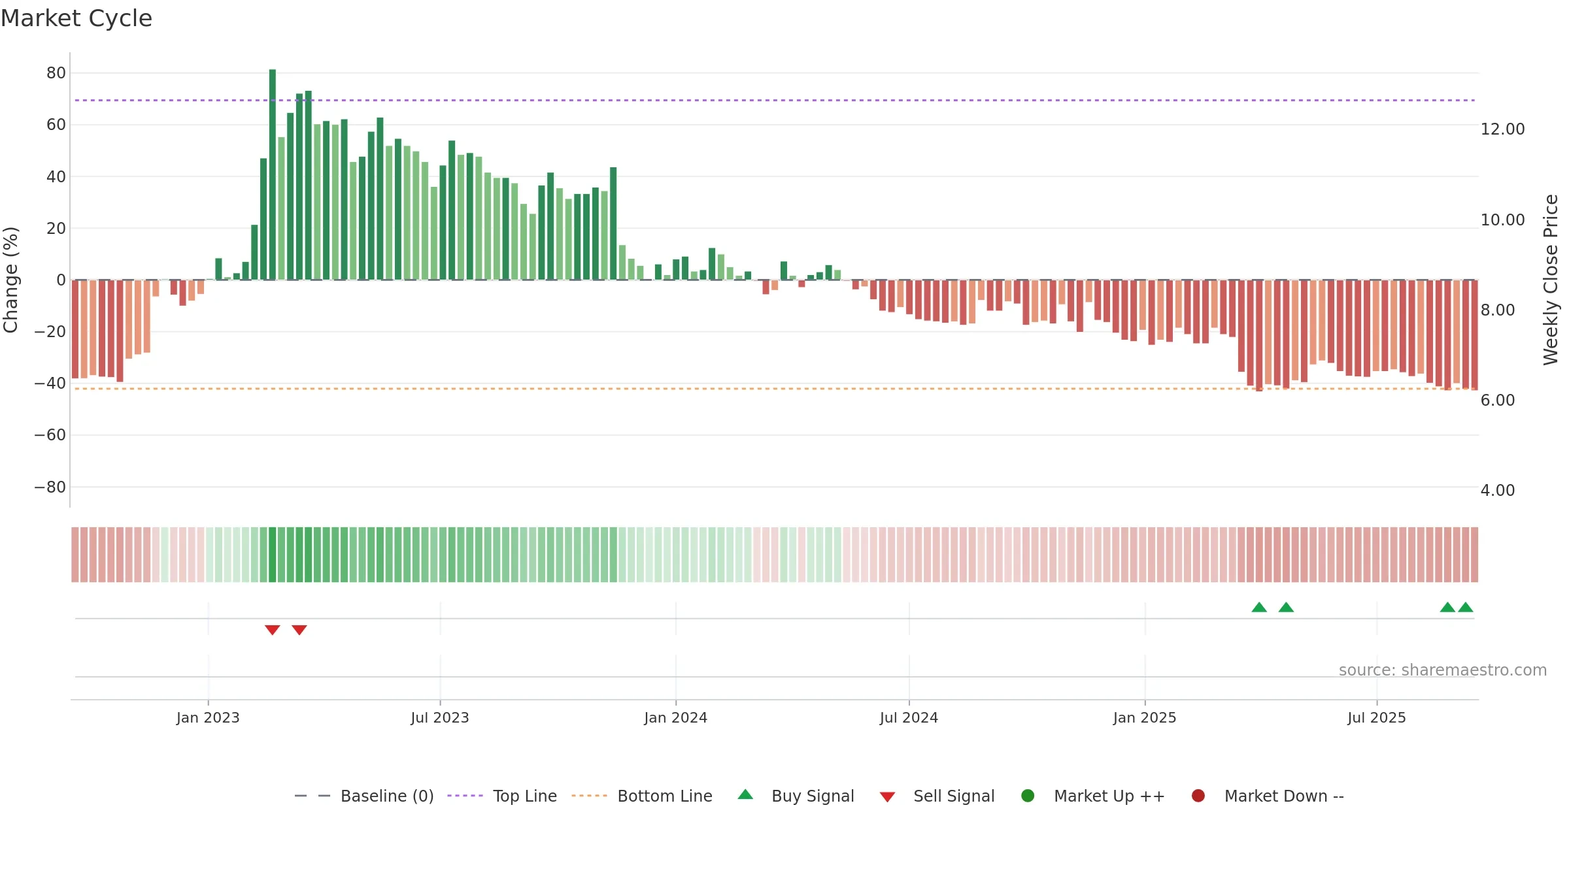Click the Market Up ++ green circle icon
Image resolution: width=1569 pixels, height=882 pixels.
pyautogui.click(x=1028, y=796)
